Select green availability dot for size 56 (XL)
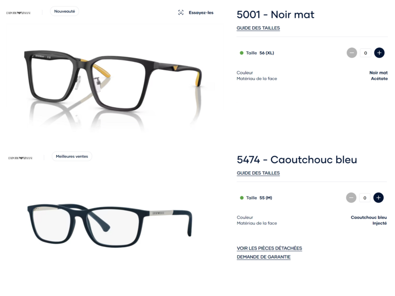Image resolution: width=395 pixels, height=296 pixels. point(241,53)
